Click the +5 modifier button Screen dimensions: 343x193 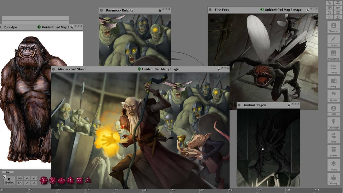click(34, 178)
